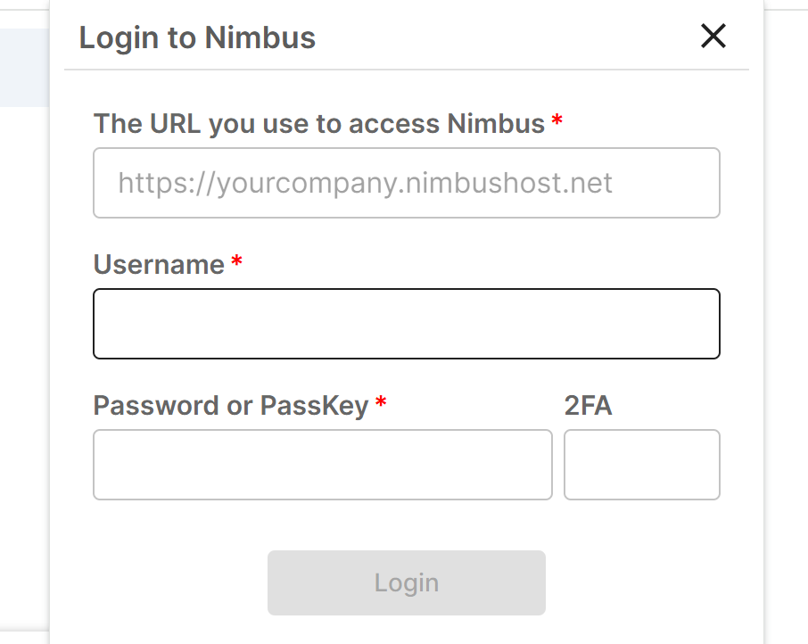Click the disabled Login button

(x=406, y=582)
